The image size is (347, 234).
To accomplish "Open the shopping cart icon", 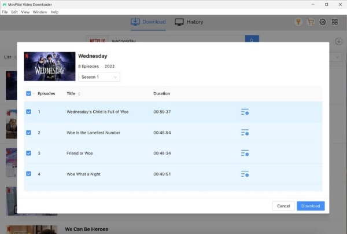I will pyautogui.click(x=311, y=22).
